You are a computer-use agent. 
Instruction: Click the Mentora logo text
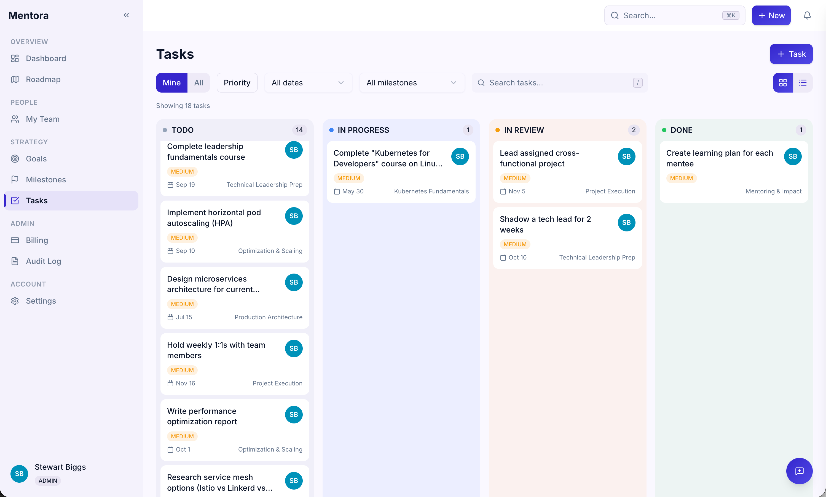click(x=28, y=15)
